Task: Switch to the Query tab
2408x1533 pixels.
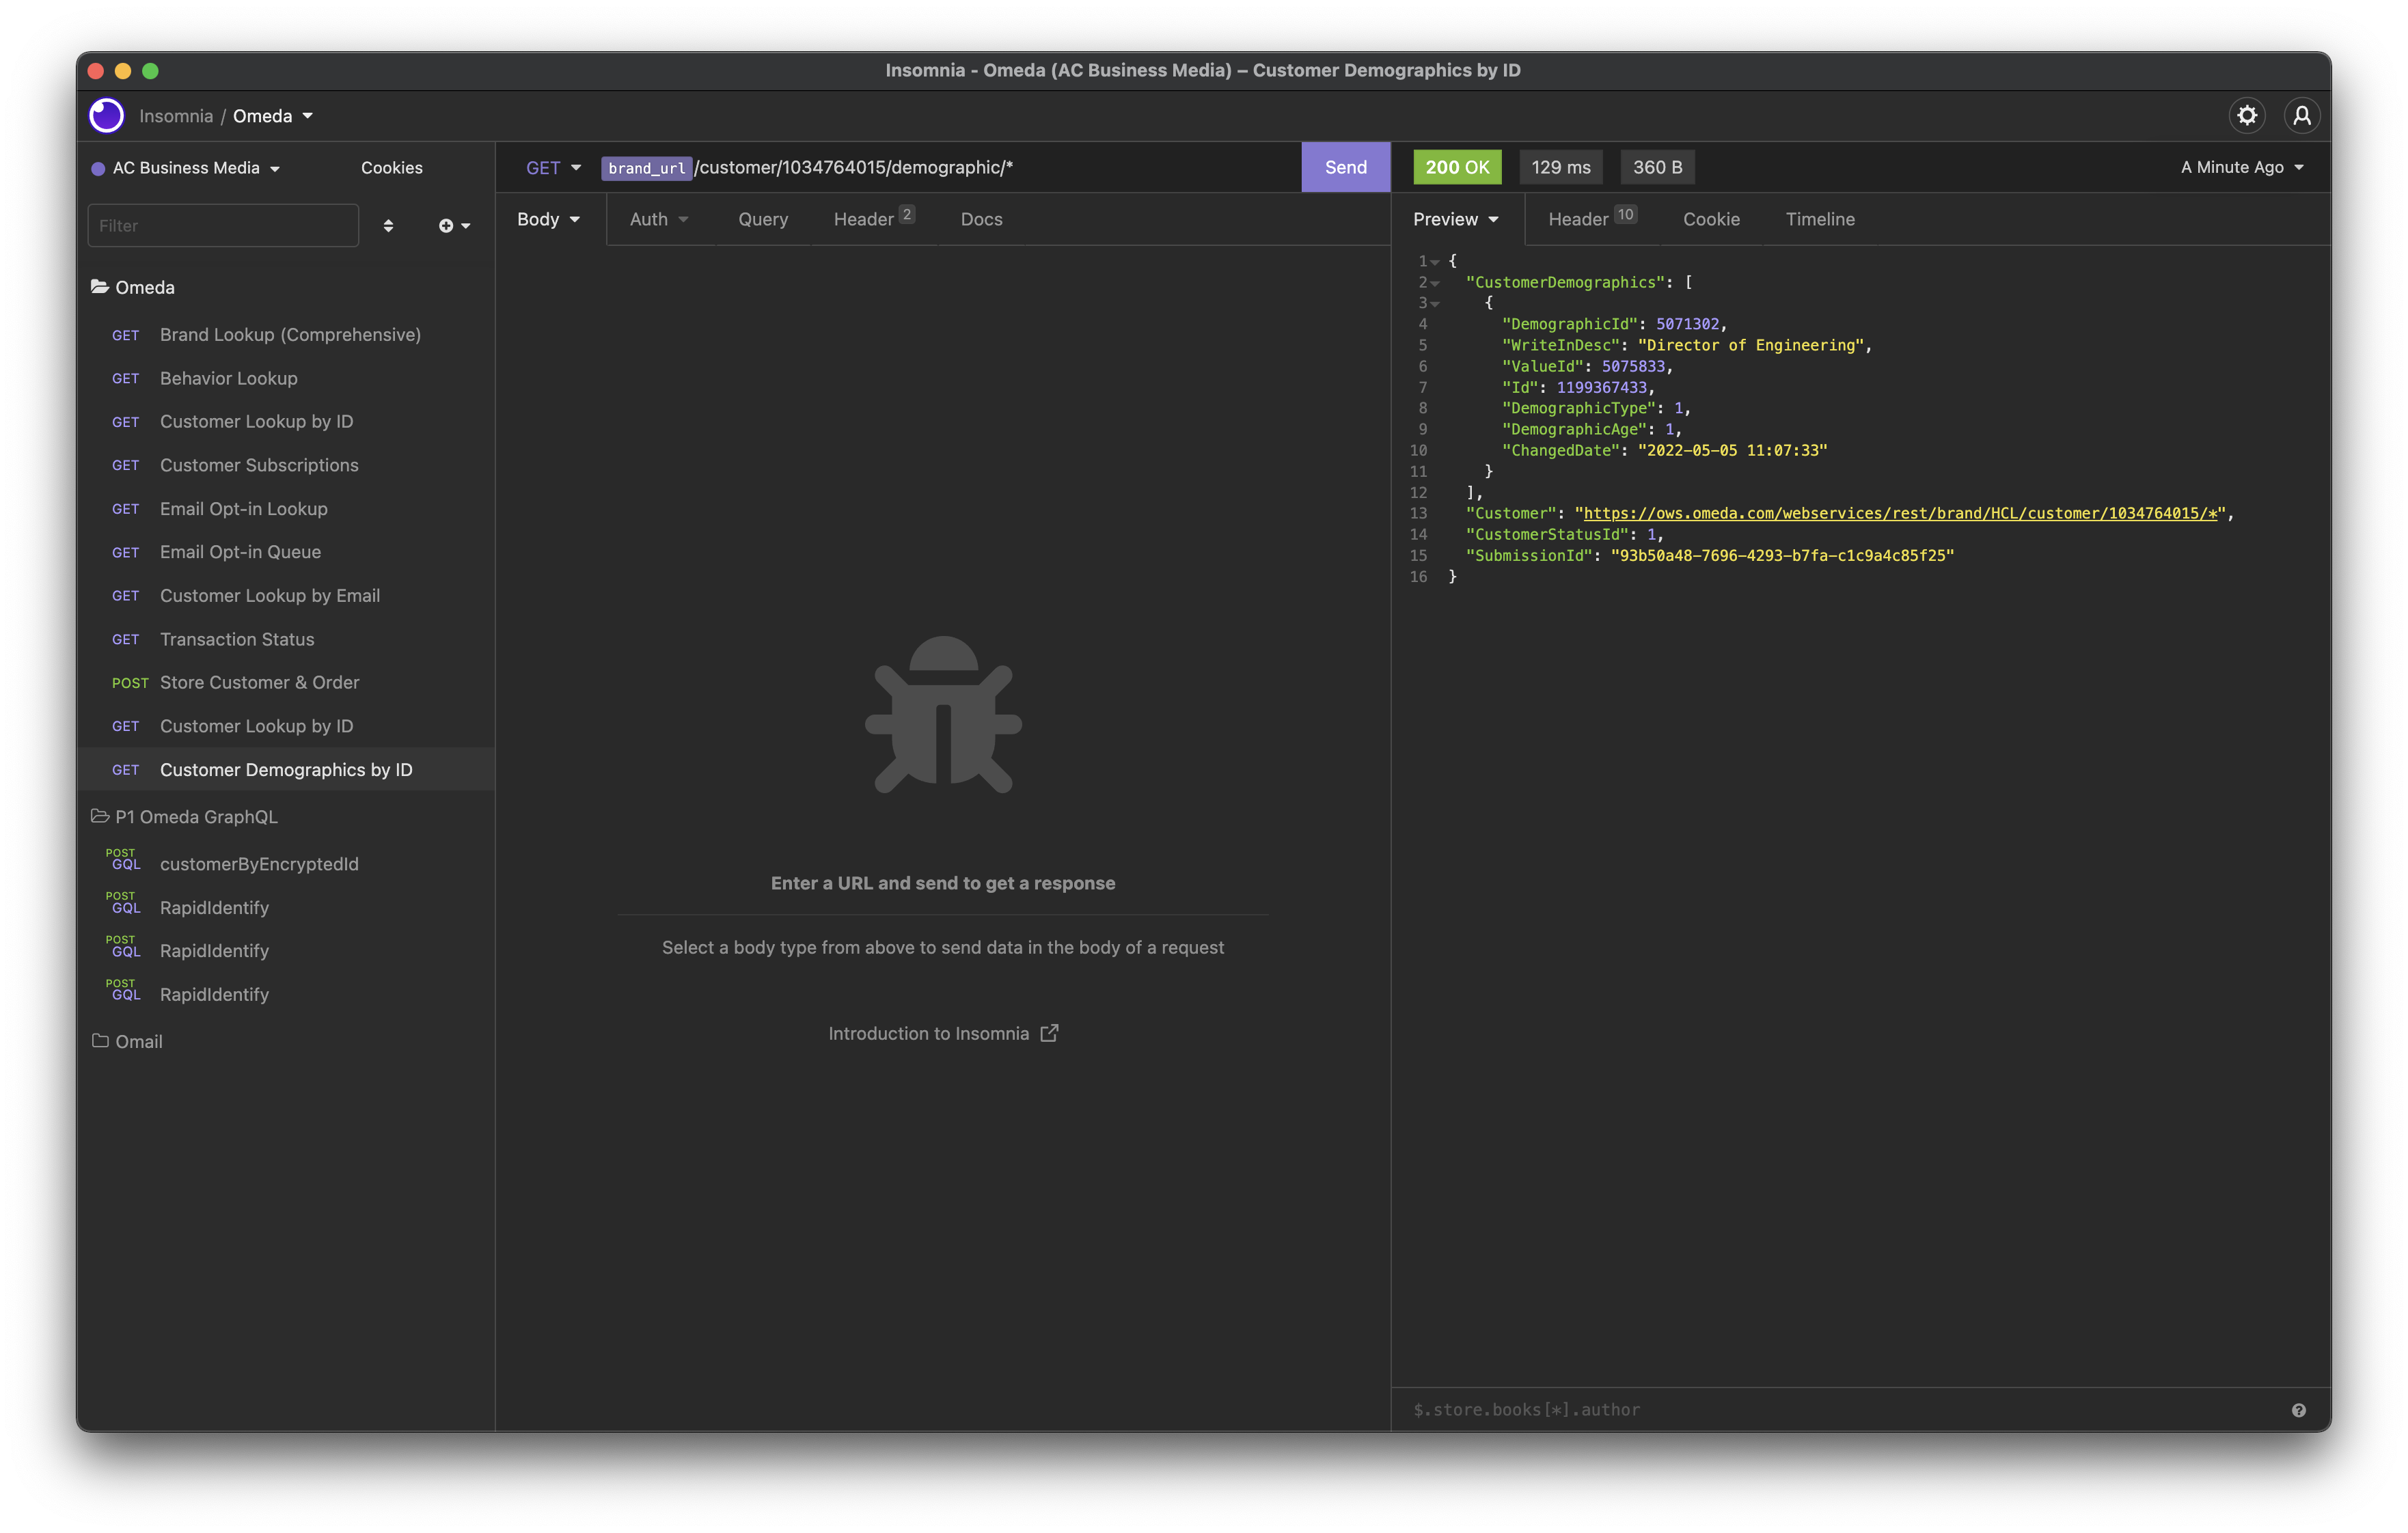Action: tap(762, 219)
